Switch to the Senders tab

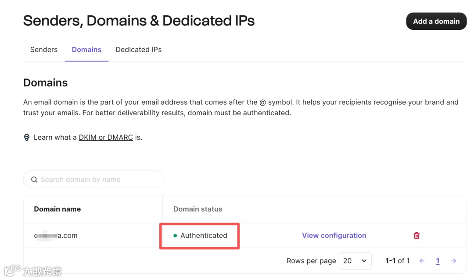44,50
